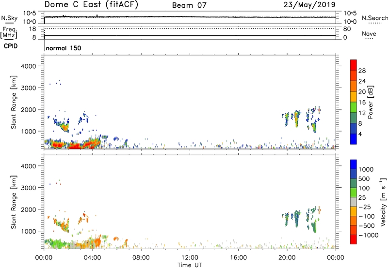Click the Nave '80' tick label

click(x=347, y=29)
